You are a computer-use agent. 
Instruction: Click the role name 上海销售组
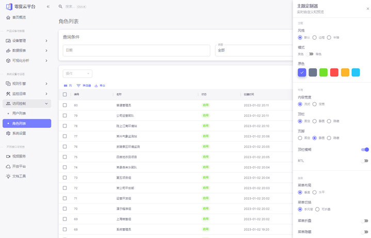click(x=123, y=219)
